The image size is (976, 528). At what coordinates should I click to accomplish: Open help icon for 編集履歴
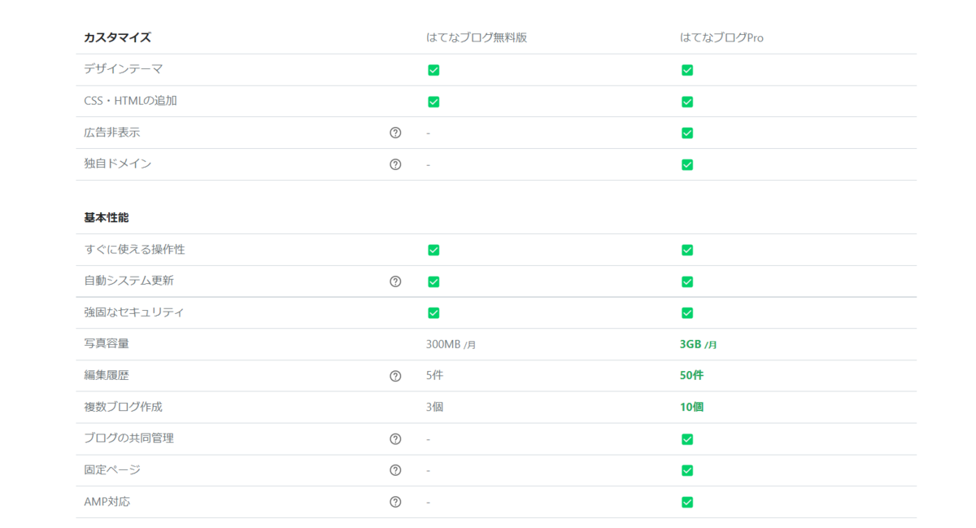[x=395, y=376]
